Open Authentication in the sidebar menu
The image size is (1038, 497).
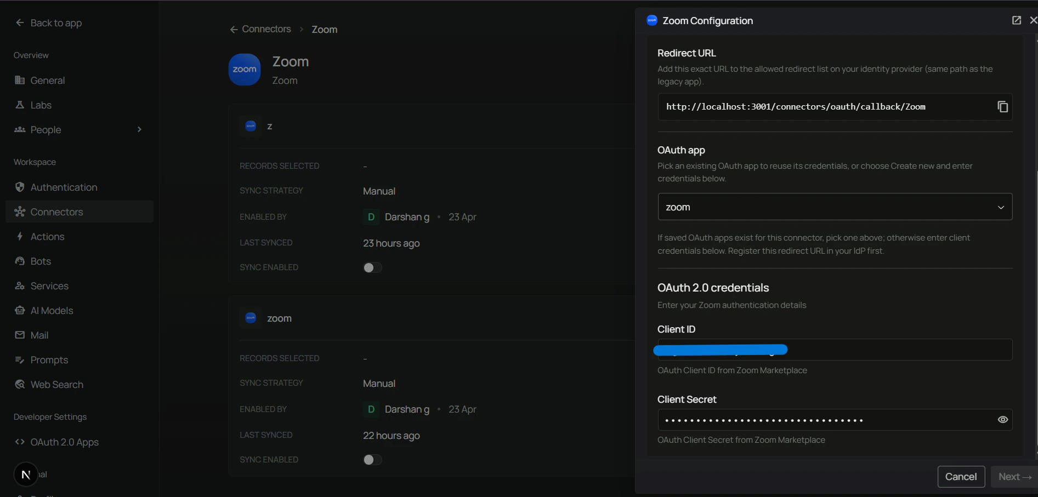point(80,187)
